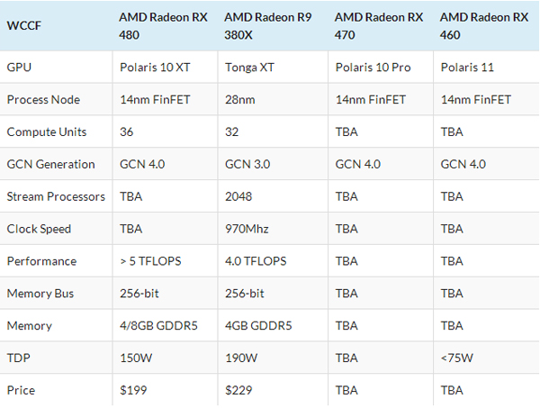This screenshot has width=540, height=408.
Task: Select the 4.0 TFLOPS cell
Action: click(x=256, y=261)
